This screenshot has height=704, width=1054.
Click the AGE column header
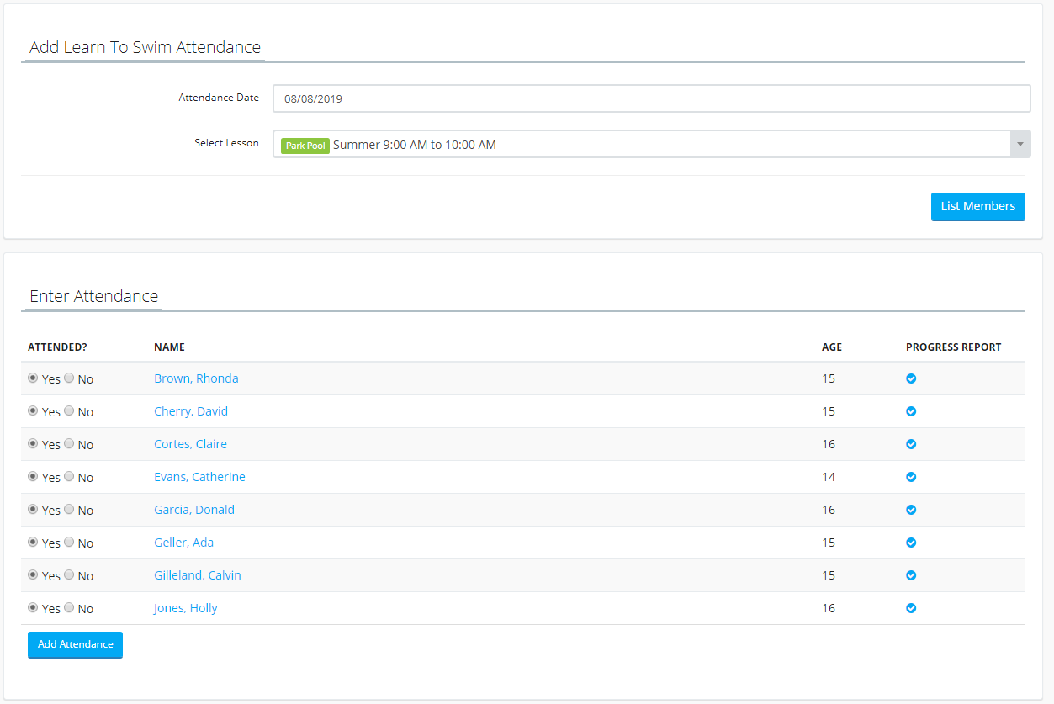tap(832, 347)
